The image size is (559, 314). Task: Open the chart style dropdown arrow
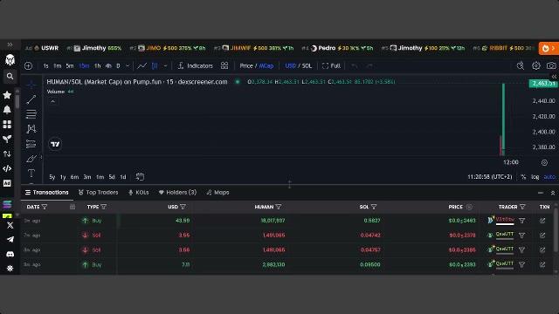click(x=165, y=66)
